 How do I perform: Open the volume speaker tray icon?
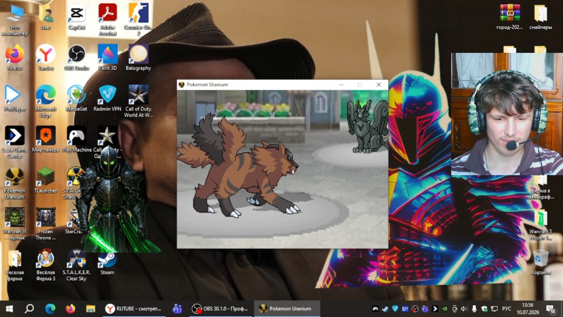(x=464, y=309)
